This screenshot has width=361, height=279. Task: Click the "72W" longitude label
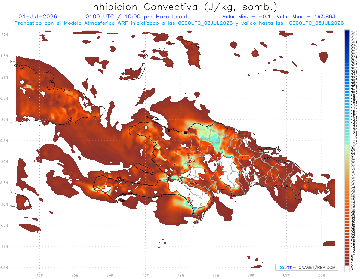[x=180, y=274]
